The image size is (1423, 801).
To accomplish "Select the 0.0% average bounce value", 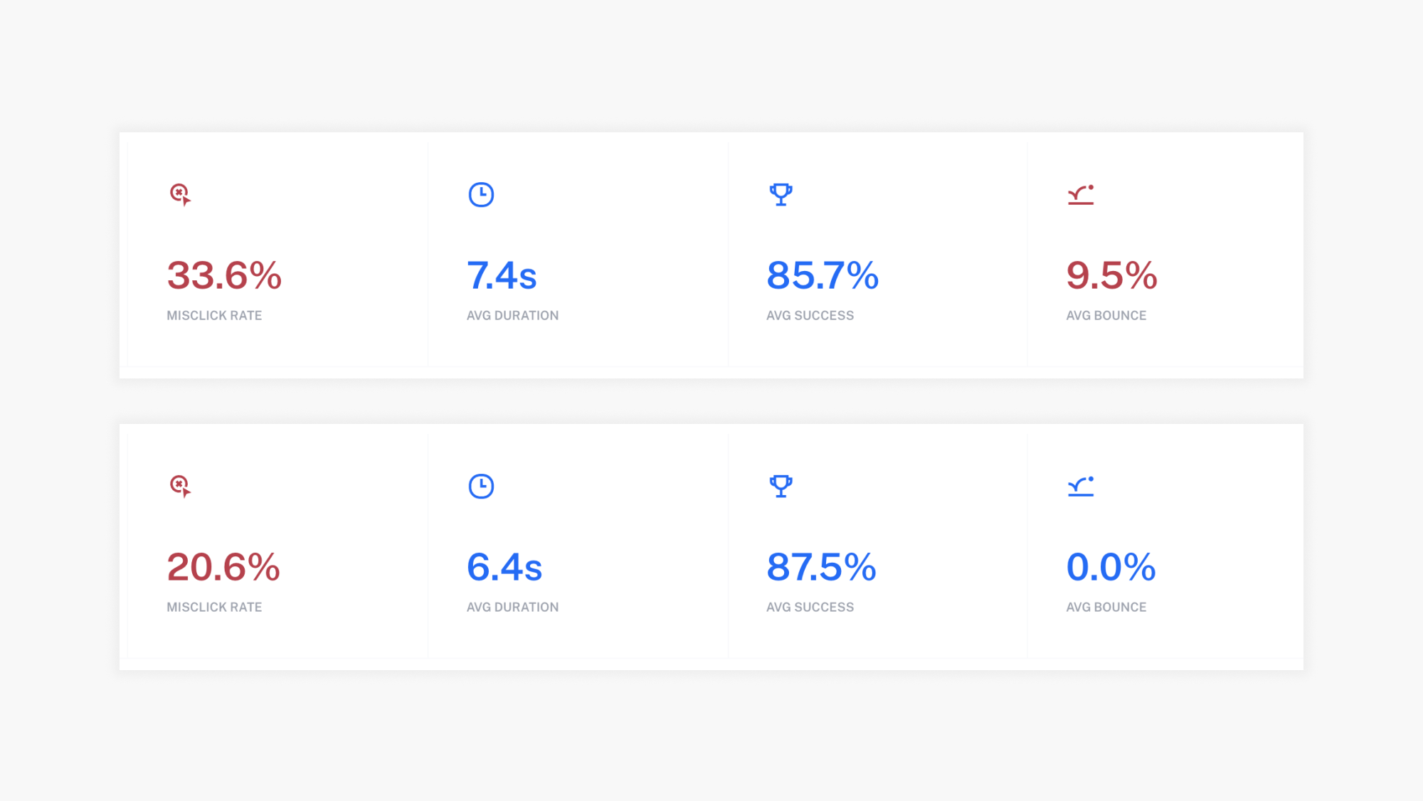I will [x=1111, y=567].
